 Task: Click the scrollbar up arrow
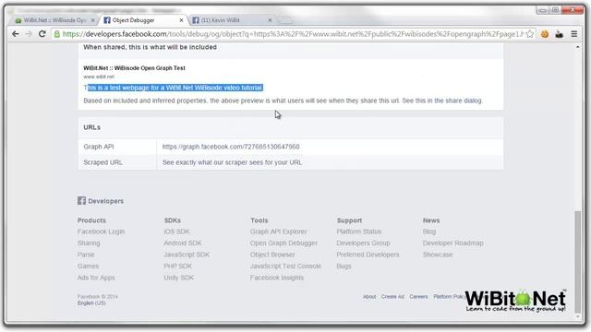click(x=577, y=47)
